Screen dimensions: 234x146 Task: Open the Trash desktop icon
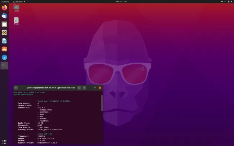(x=16, y=21)
